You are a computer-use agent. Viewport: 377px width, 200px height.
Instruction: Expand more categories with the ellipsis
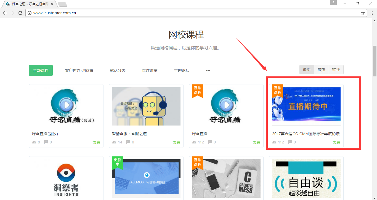coord(208,70)
